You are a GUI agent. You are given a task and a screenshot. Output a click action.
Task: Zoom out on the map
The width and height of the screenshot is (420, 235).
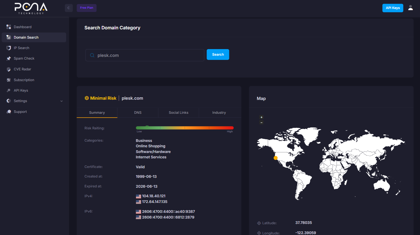coord(261,122)
